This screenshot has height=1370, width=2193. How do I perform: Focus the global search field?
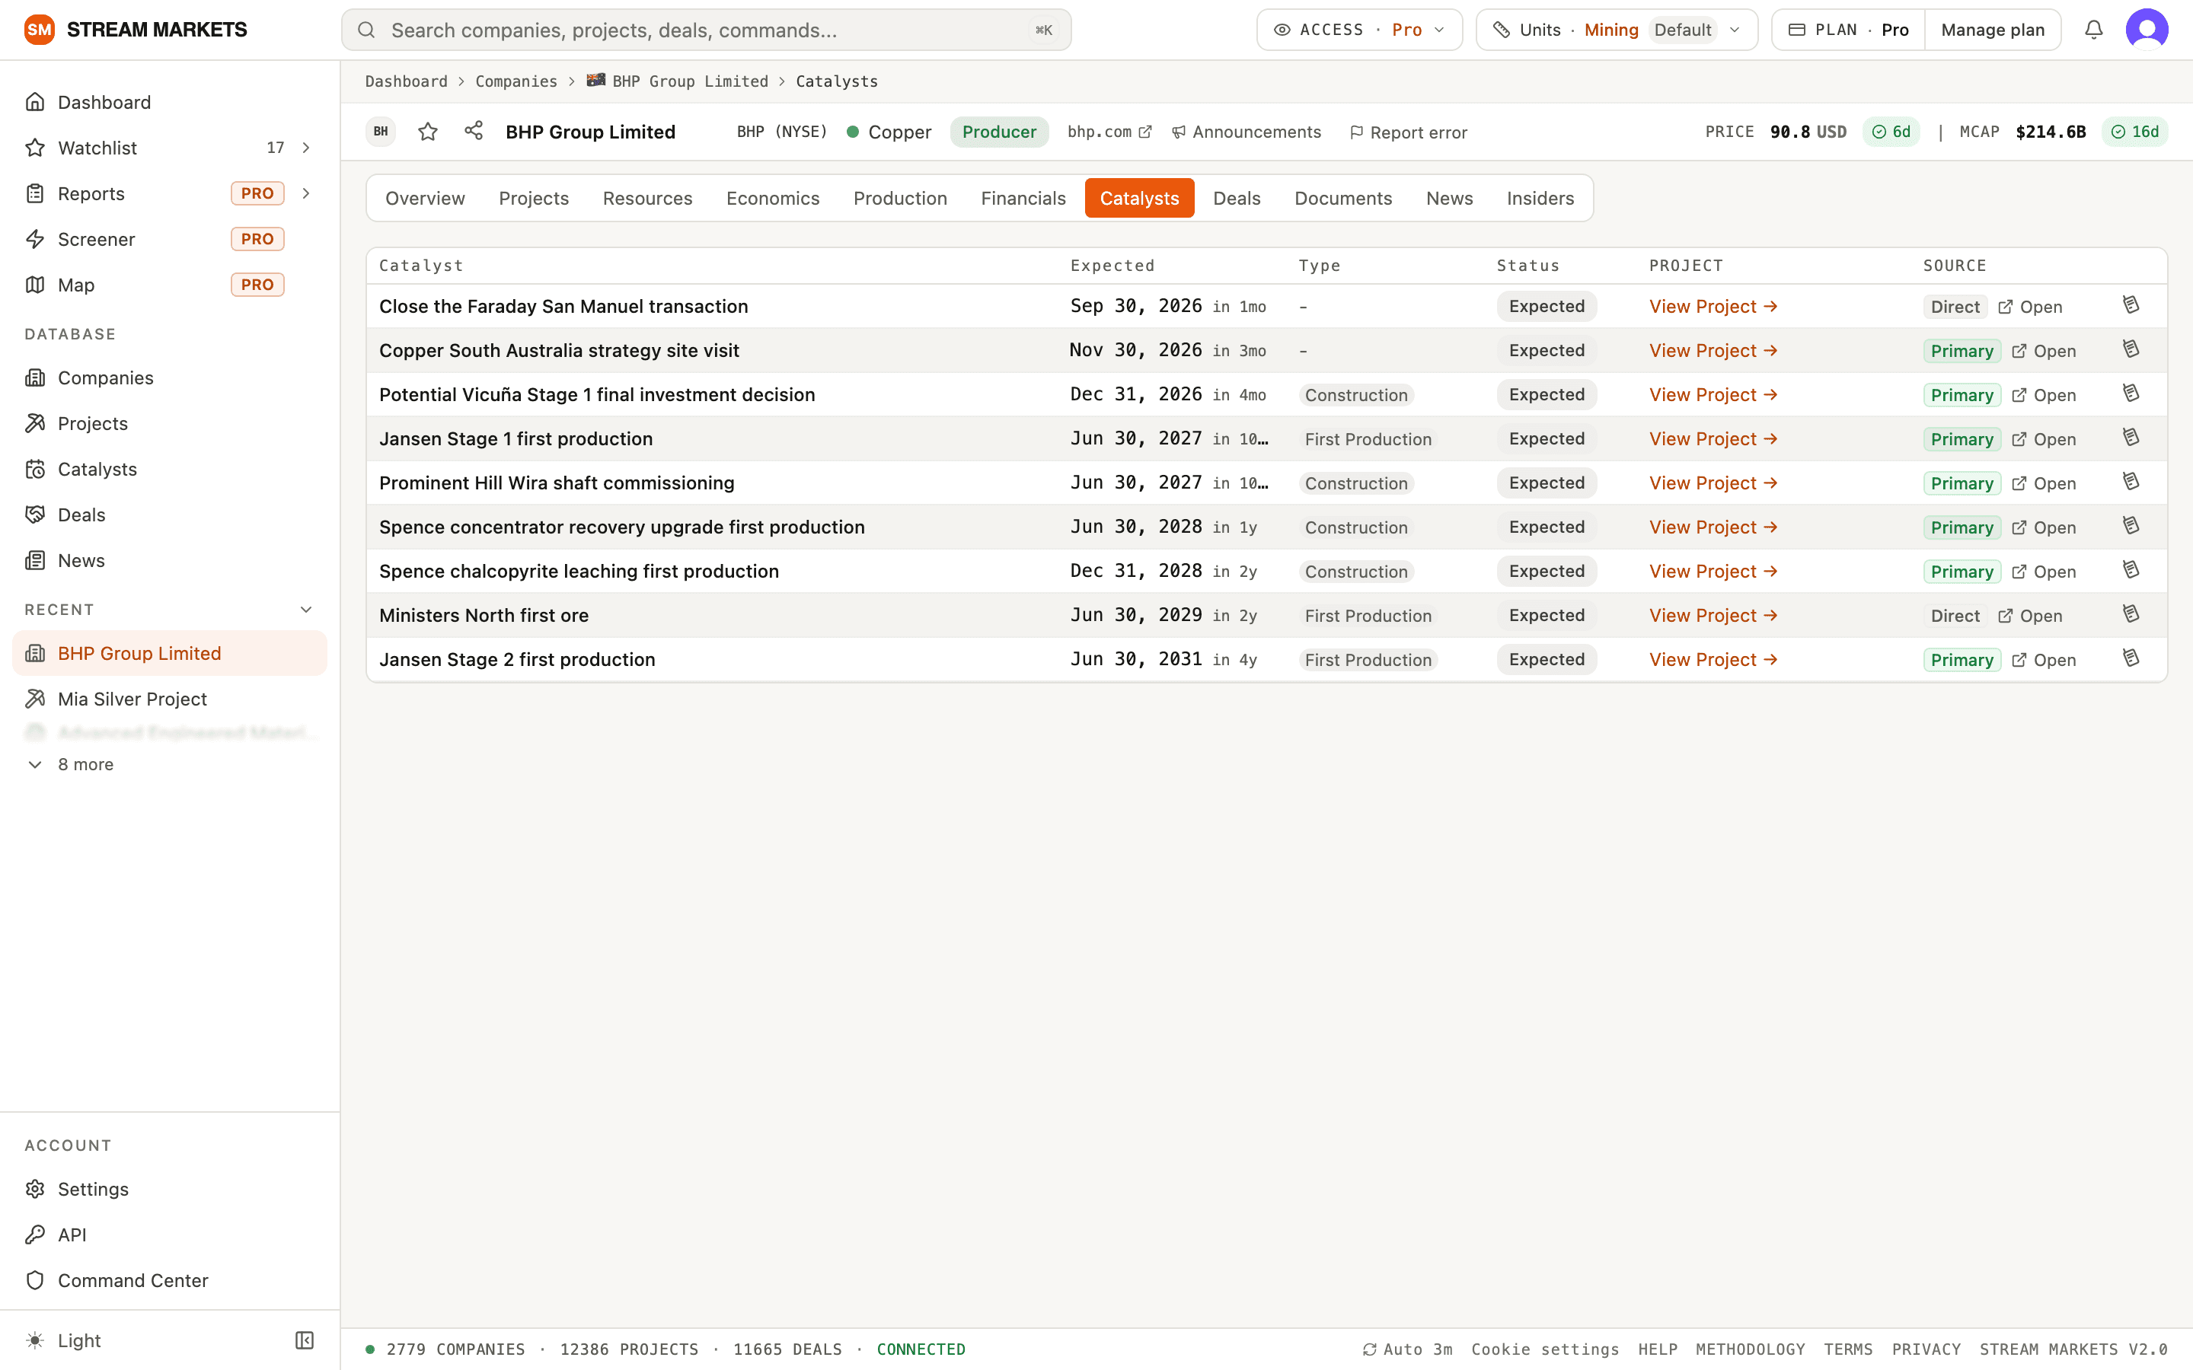click(x=706, y=30)
